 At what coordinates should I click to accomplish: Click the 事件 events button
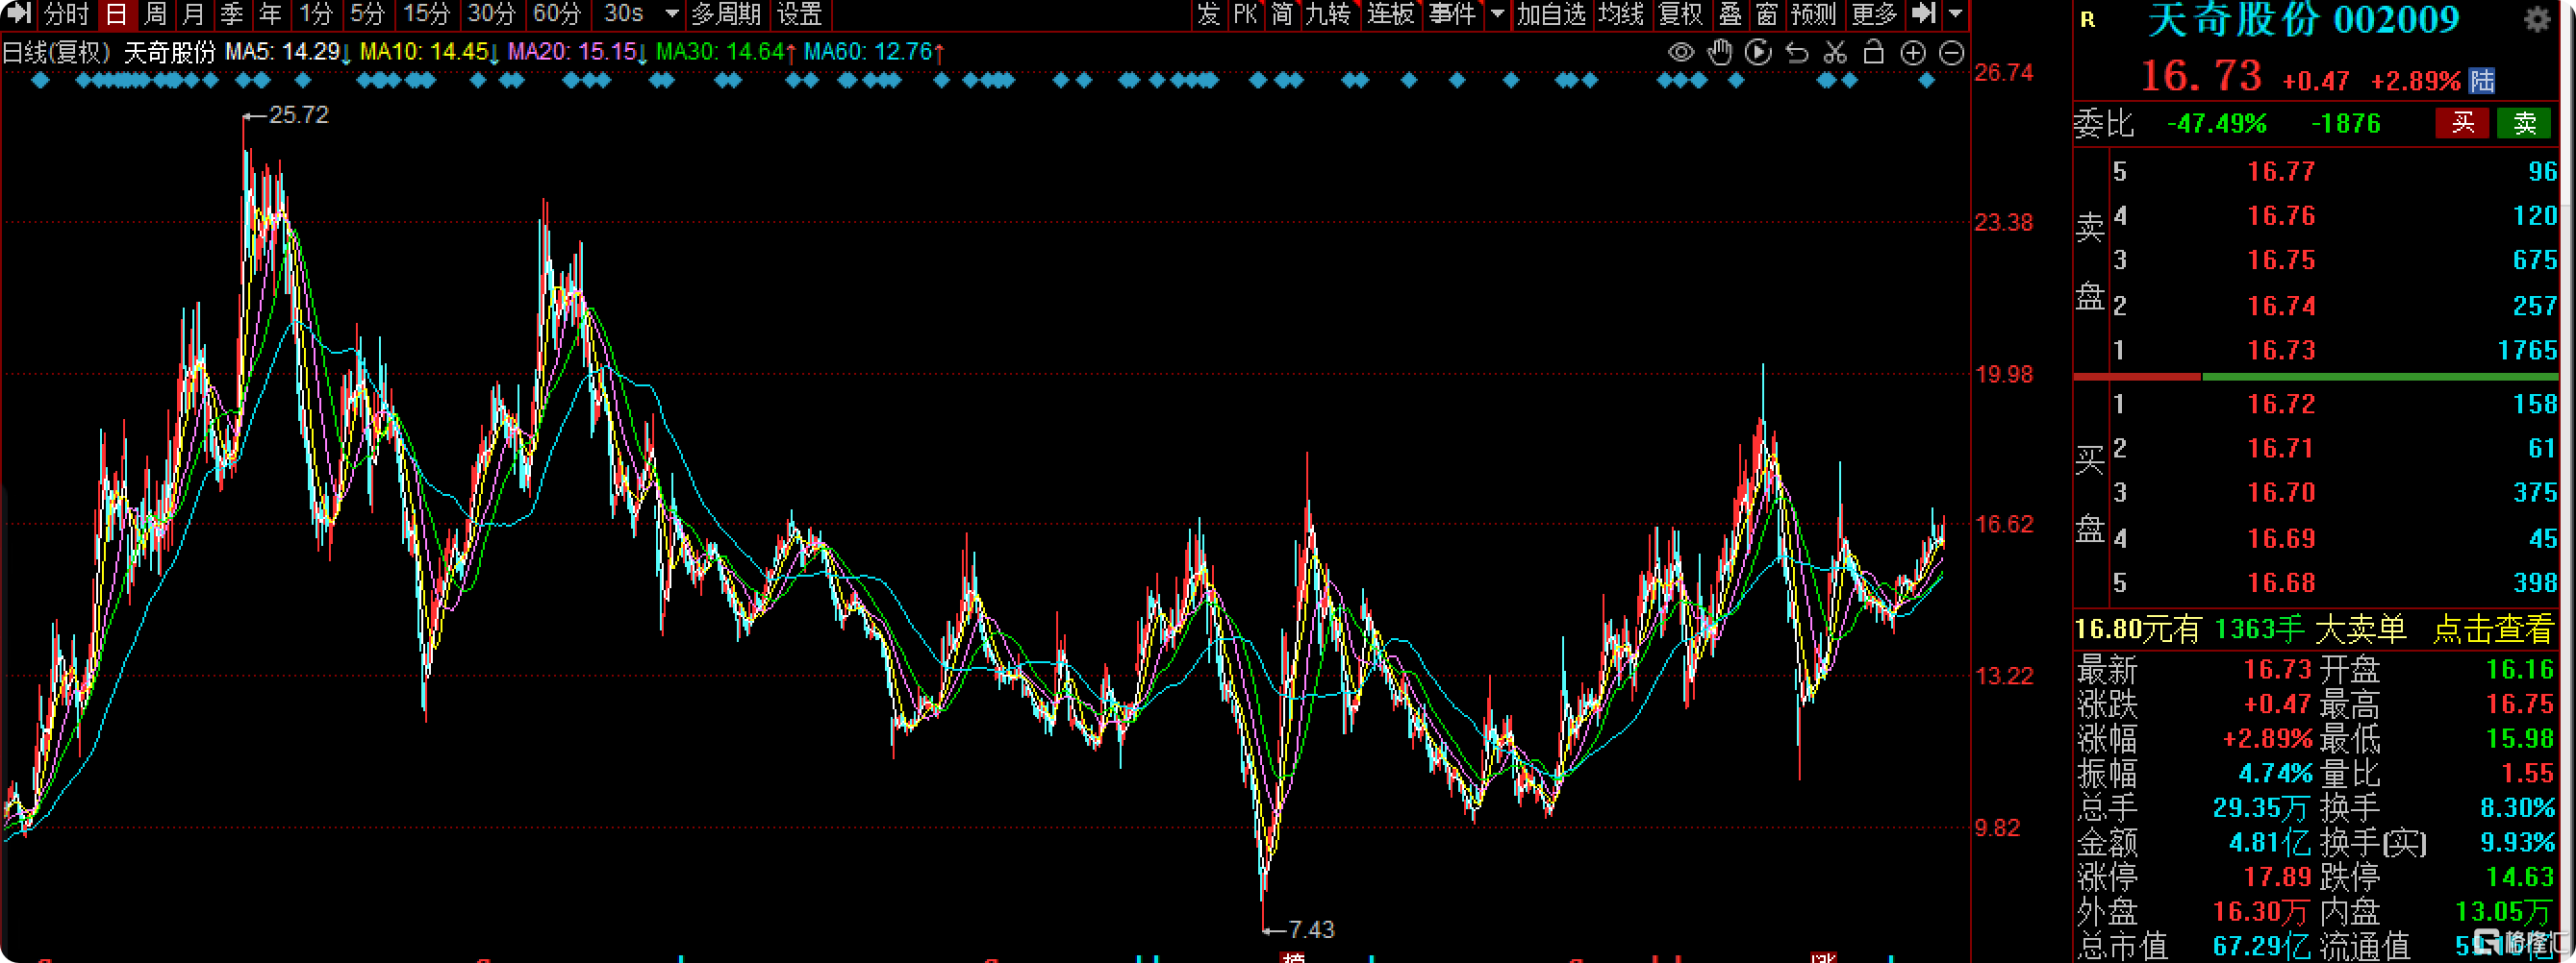coord(1453,14)
